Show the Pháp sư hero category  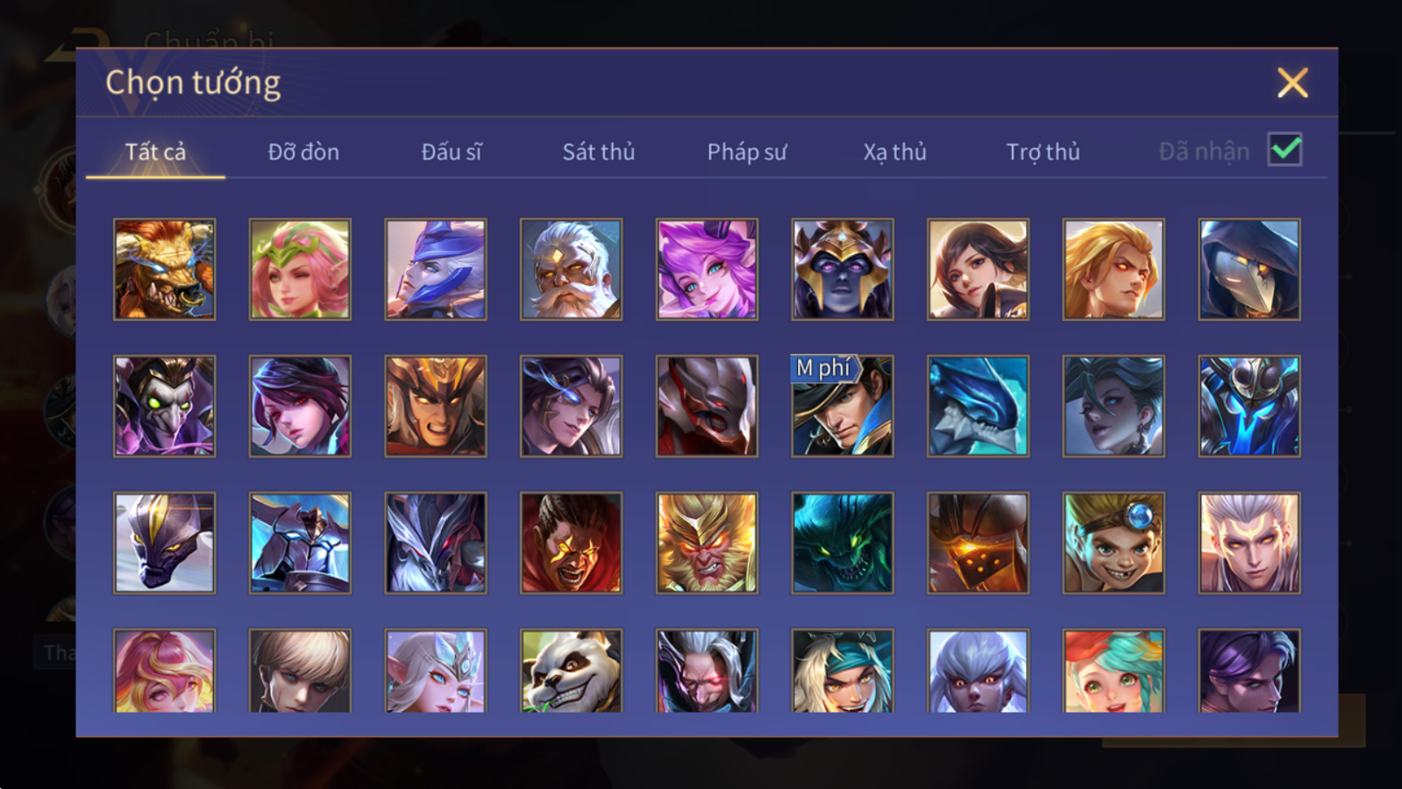(746, 152)
